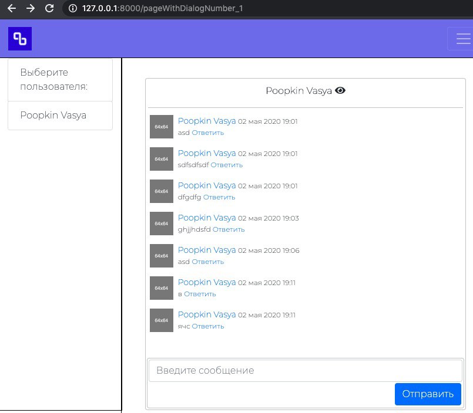Open Poopkin Vasya name on 'sdfsdfsdf' message
This screenshot has height=413, width=473.
click(x=207, y=153)
